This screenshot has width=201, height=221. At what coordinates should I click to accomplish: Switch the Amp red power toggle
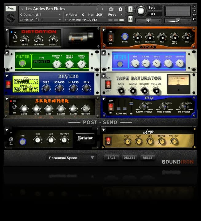pyautogui.click(x=108, y=141)
